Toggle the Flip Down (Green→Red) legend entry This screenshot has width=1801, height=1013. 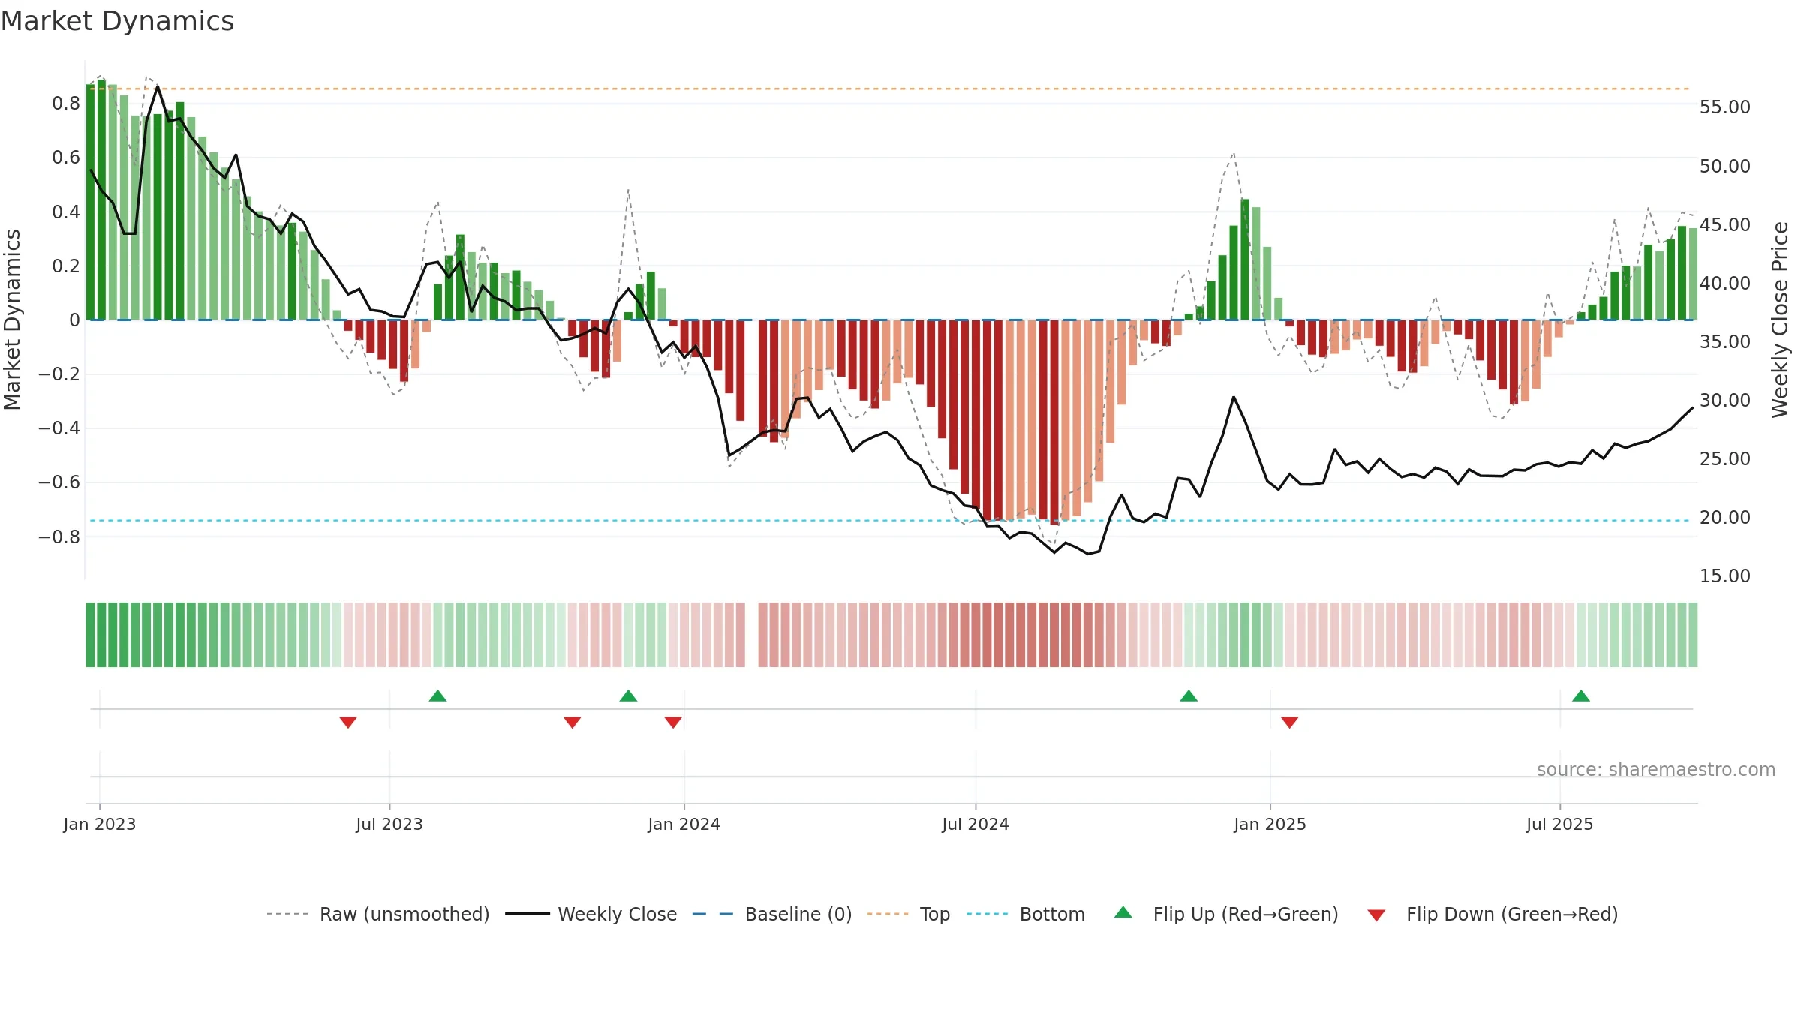(x=1493, y=914)
